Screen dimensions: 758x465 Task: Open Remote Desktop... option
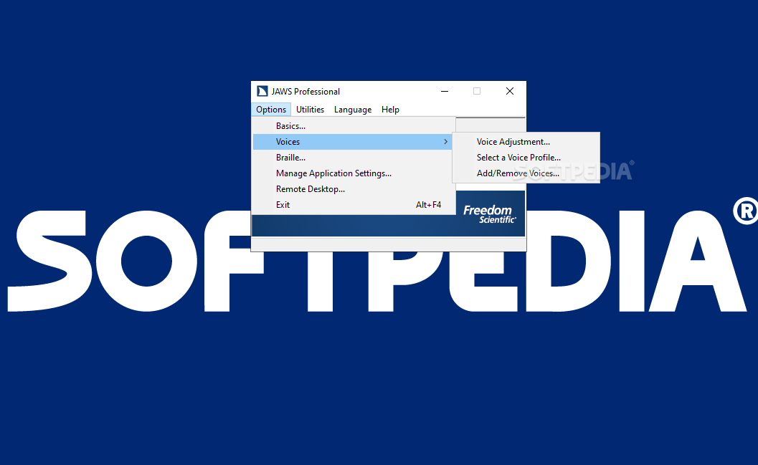354,189
